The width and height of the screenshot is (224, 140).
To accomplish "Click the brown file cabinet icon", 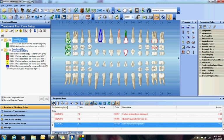I will click(82, 10).
